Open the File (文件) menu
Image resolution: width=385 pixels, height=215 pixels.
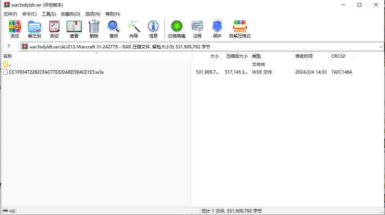(x=10, y=14)
